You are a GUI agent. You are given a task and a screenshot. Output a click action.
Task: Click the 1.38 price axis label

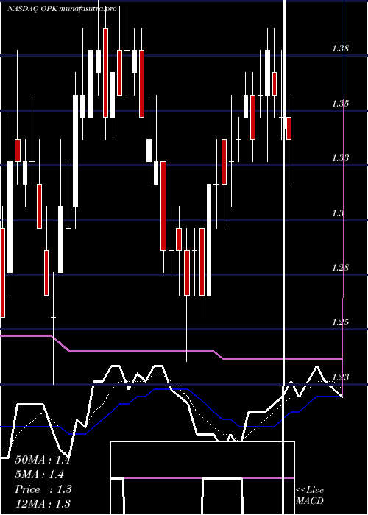[x=340, y=49]
